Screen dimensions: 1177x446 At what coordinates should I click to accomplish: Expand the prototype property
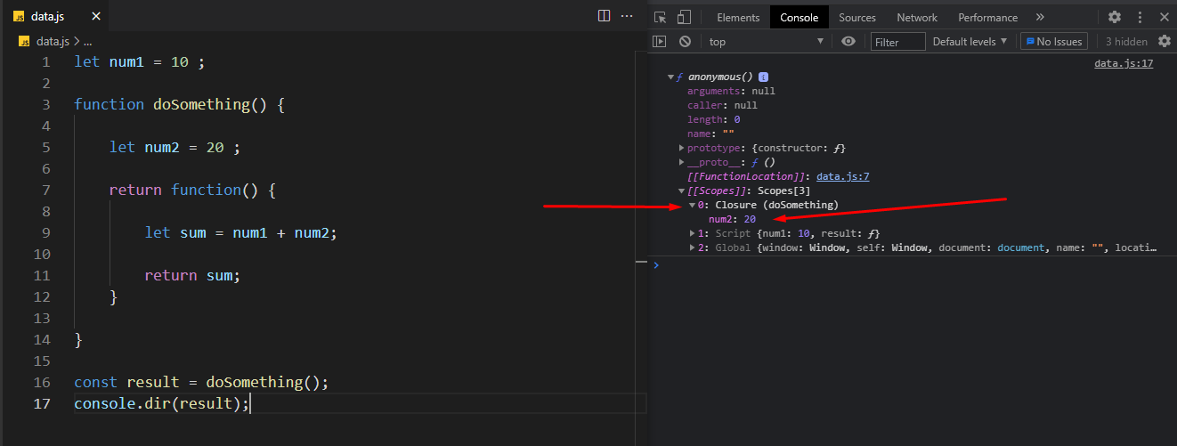[x=683, y=148]
